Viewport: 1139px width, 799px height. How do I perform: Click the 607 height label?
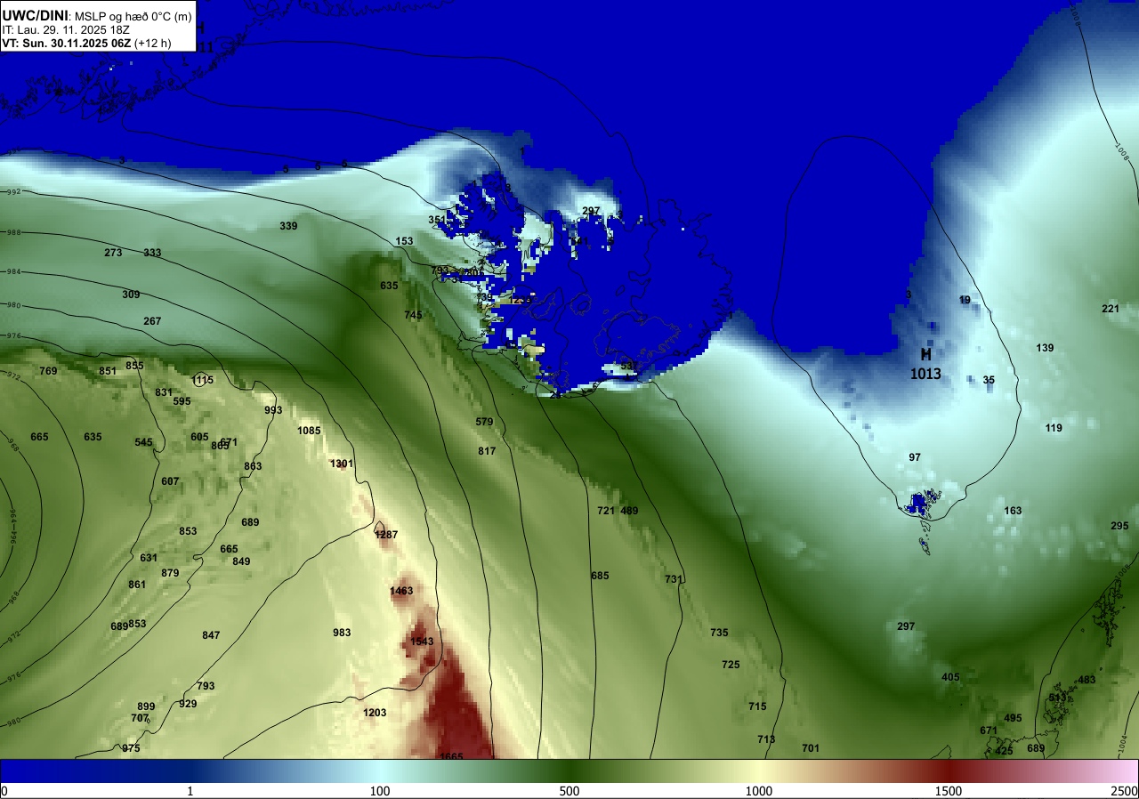point(170,481)
